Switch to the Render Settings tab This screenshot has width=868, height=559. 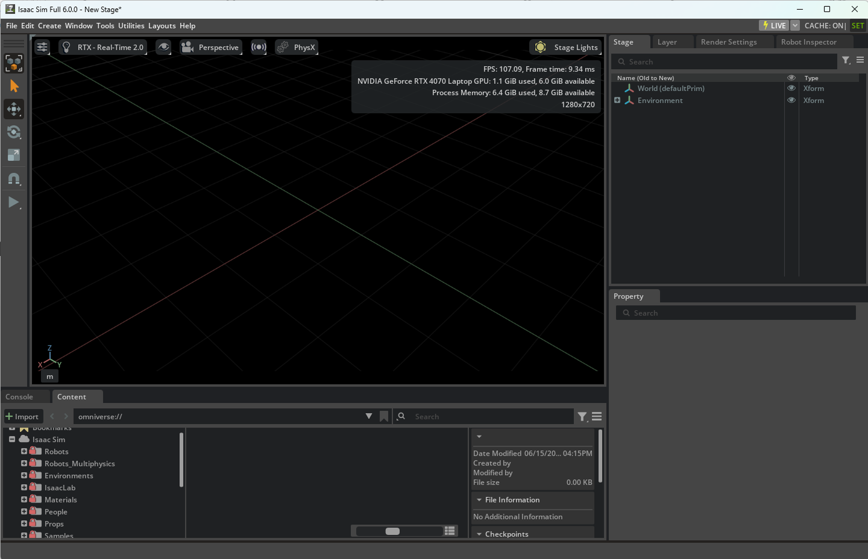(x=729, y=42)
